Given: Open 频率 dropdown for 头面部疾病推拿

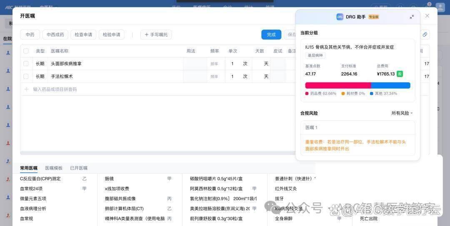Looking at the screenshot, I should (214, 64).
